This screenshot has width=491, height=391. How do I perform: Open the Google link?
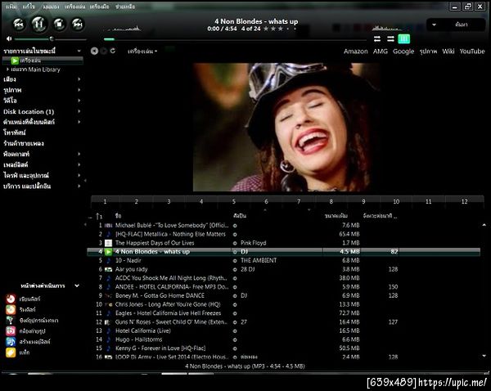pyautogui.click(x=403, y=52)
